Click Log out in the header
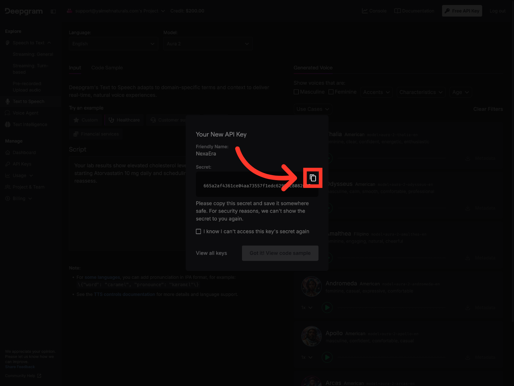The image size is (514, 386). coord(498,11)
